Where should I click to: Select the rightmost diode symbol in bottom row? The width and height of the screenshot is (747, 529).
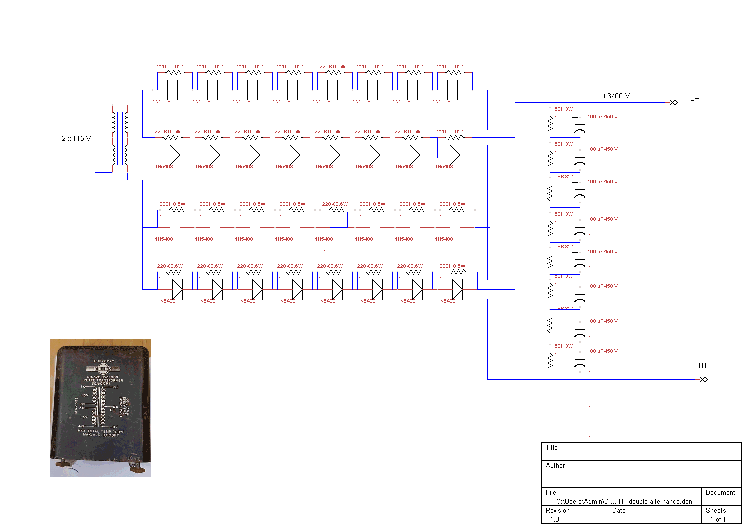pyautogui.click(x=457, y=289)
